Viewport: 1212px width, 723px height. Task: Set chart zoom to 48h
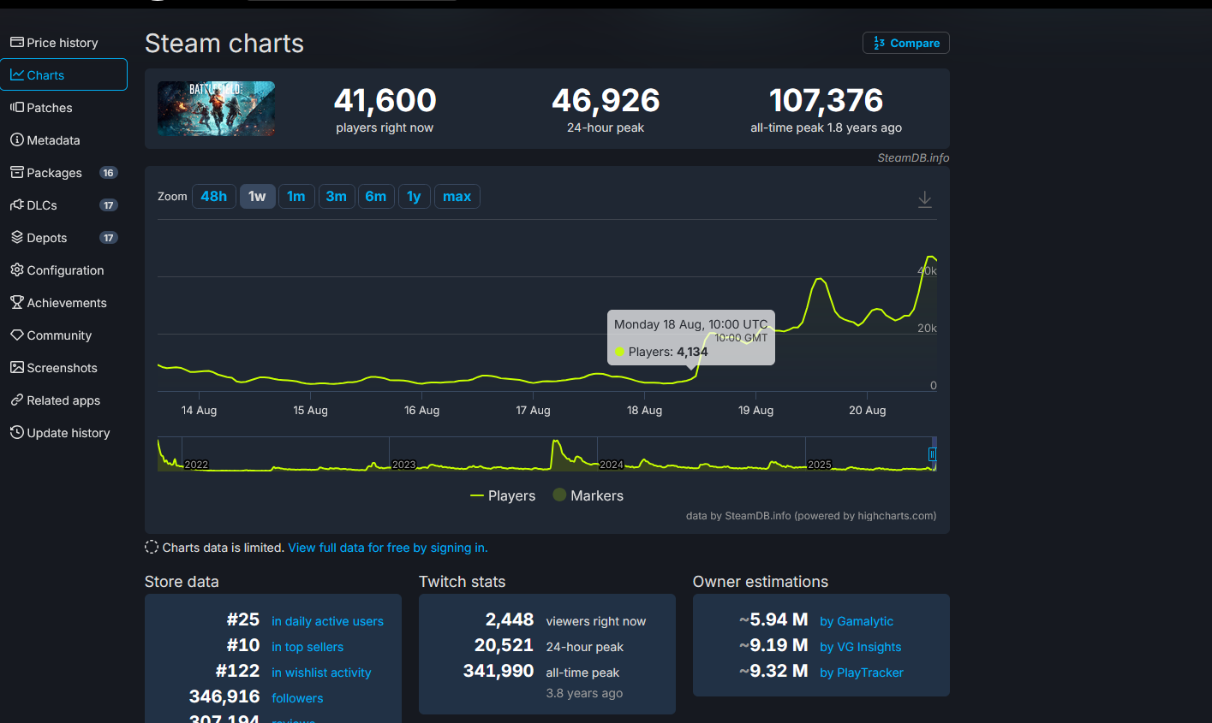(214, 197)
